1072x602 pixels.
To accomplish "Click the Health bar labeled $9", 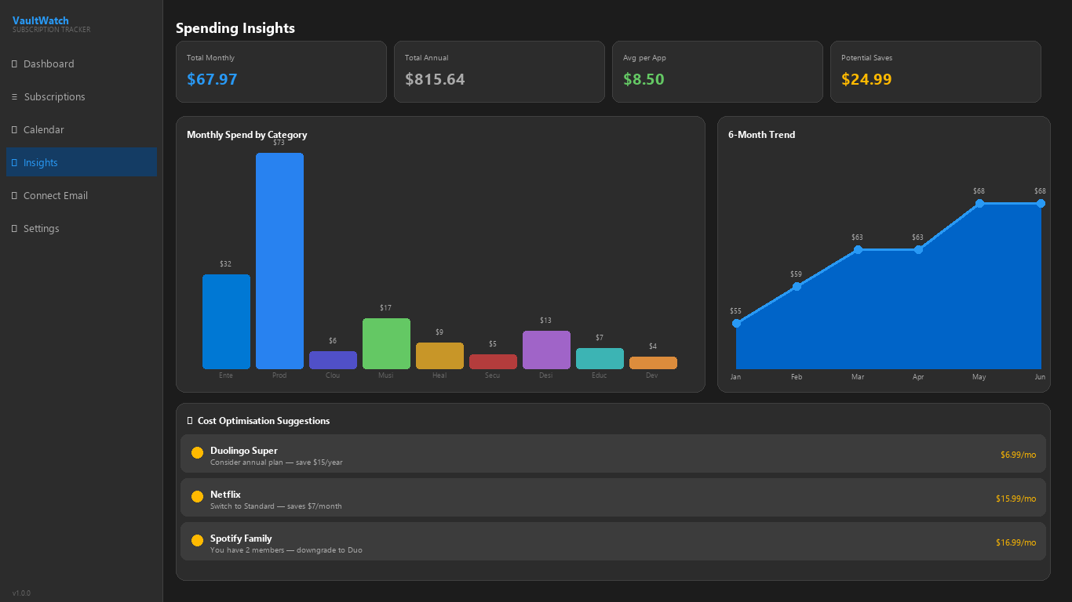I will [439, 356].
